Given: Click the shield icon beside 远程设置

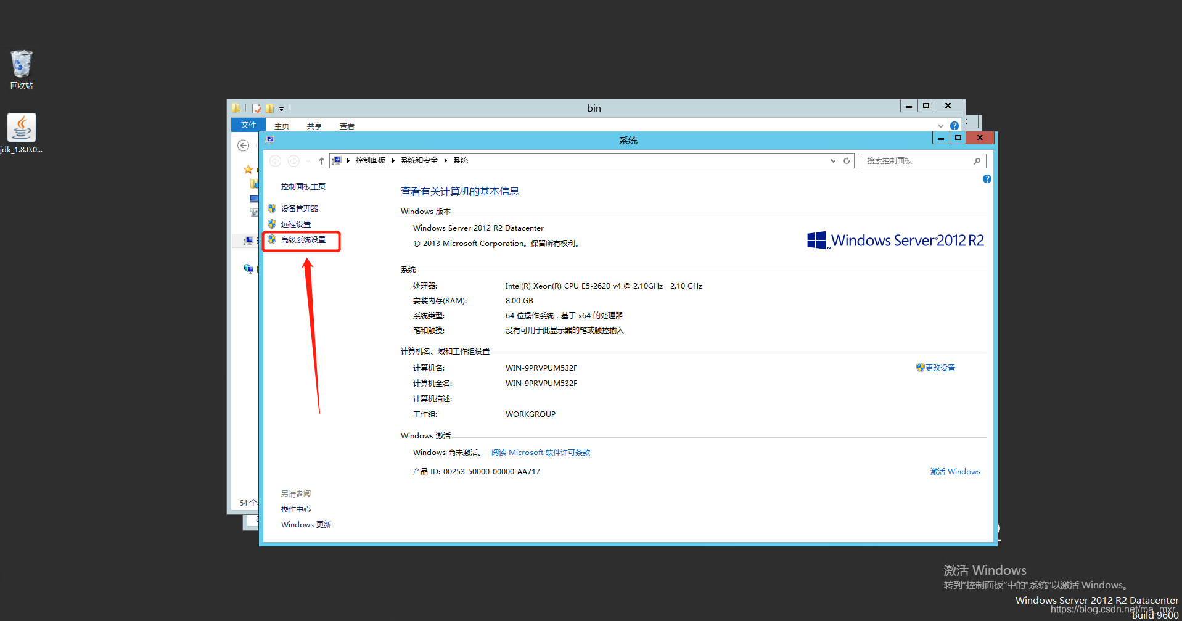Looking at the screenshot, I should [272, 224].
